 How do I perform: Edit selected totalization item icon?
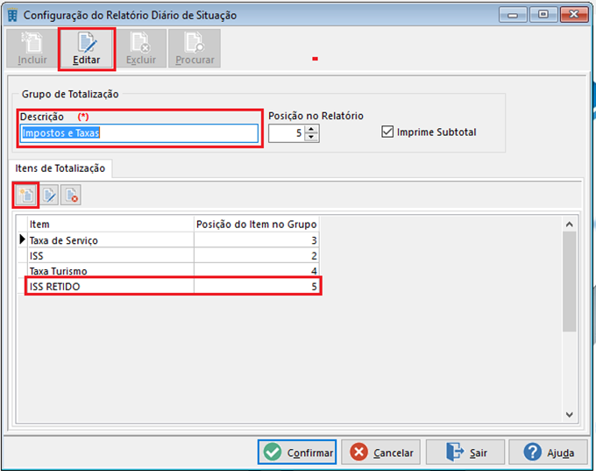pos(49,196)
